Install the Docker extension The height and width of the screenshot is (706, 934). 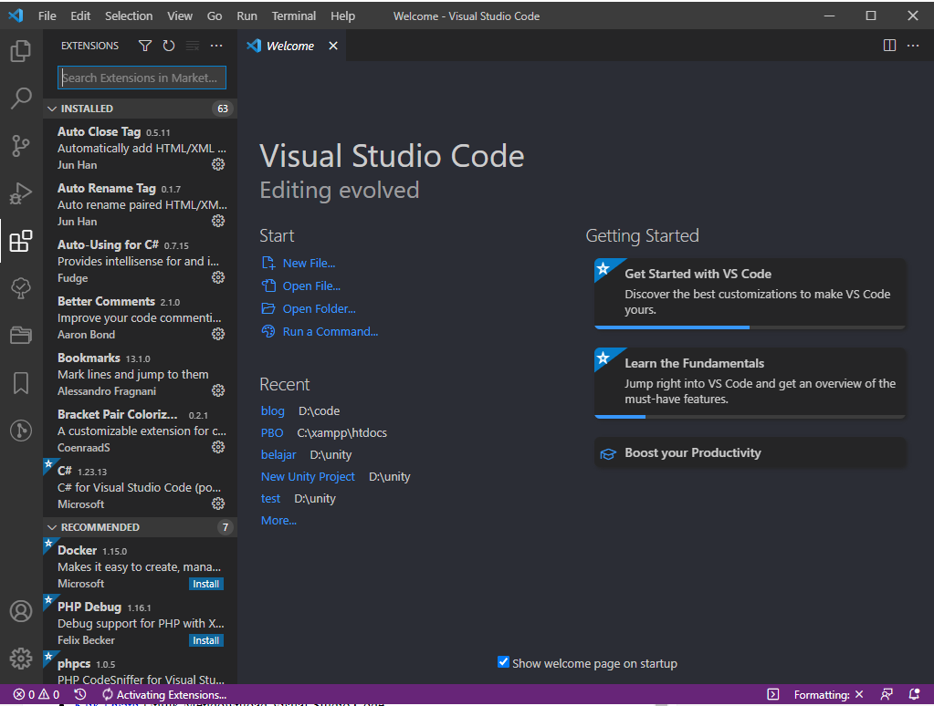205,583
